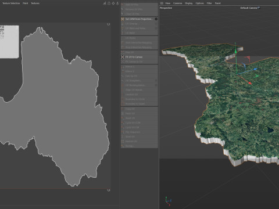Select Stop Interactive Mapping
This screenshot has width=279, height=209.
pyautogui.click(x=139, y=47)
